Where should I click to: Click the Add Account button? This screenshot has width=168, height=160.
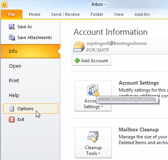pos(91,61)
